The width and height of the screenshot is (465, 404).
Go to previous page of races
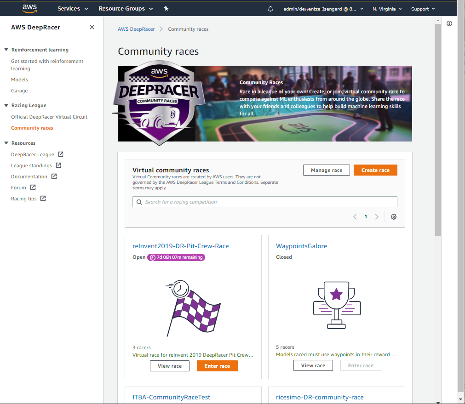tap(355, 217)
